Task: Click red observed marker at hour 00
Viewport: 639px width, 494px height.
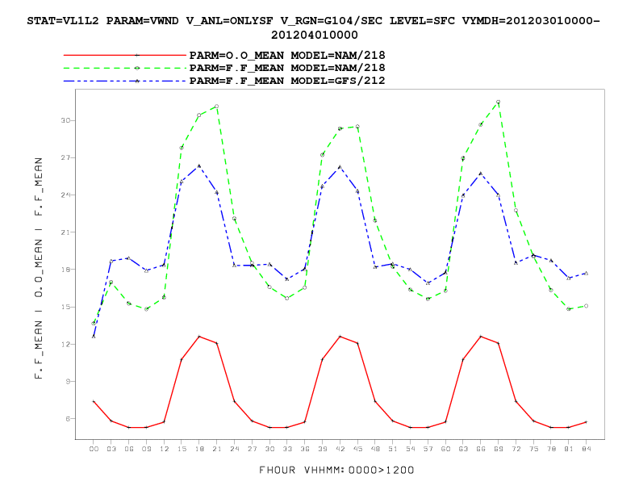Action: point(94,401)
